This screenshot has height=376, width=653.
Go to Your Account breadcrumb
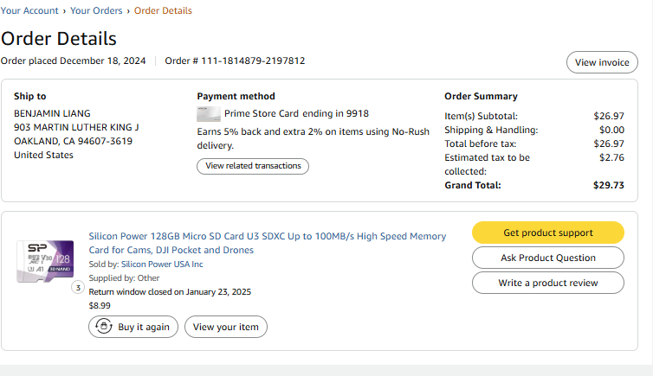click(x=29, y=11)
